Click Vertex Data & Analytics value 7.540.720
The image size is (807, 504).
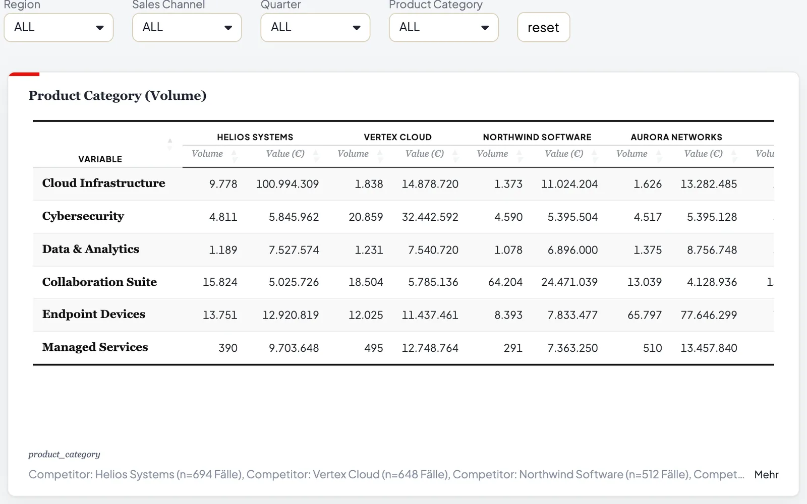pos(433,250)
